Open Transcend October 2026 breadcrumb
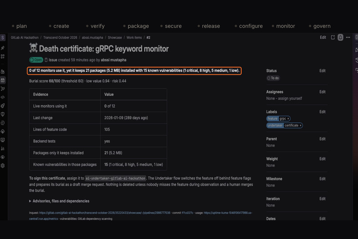This screenshot has height=239, width=358. click(x=60, y=37)
